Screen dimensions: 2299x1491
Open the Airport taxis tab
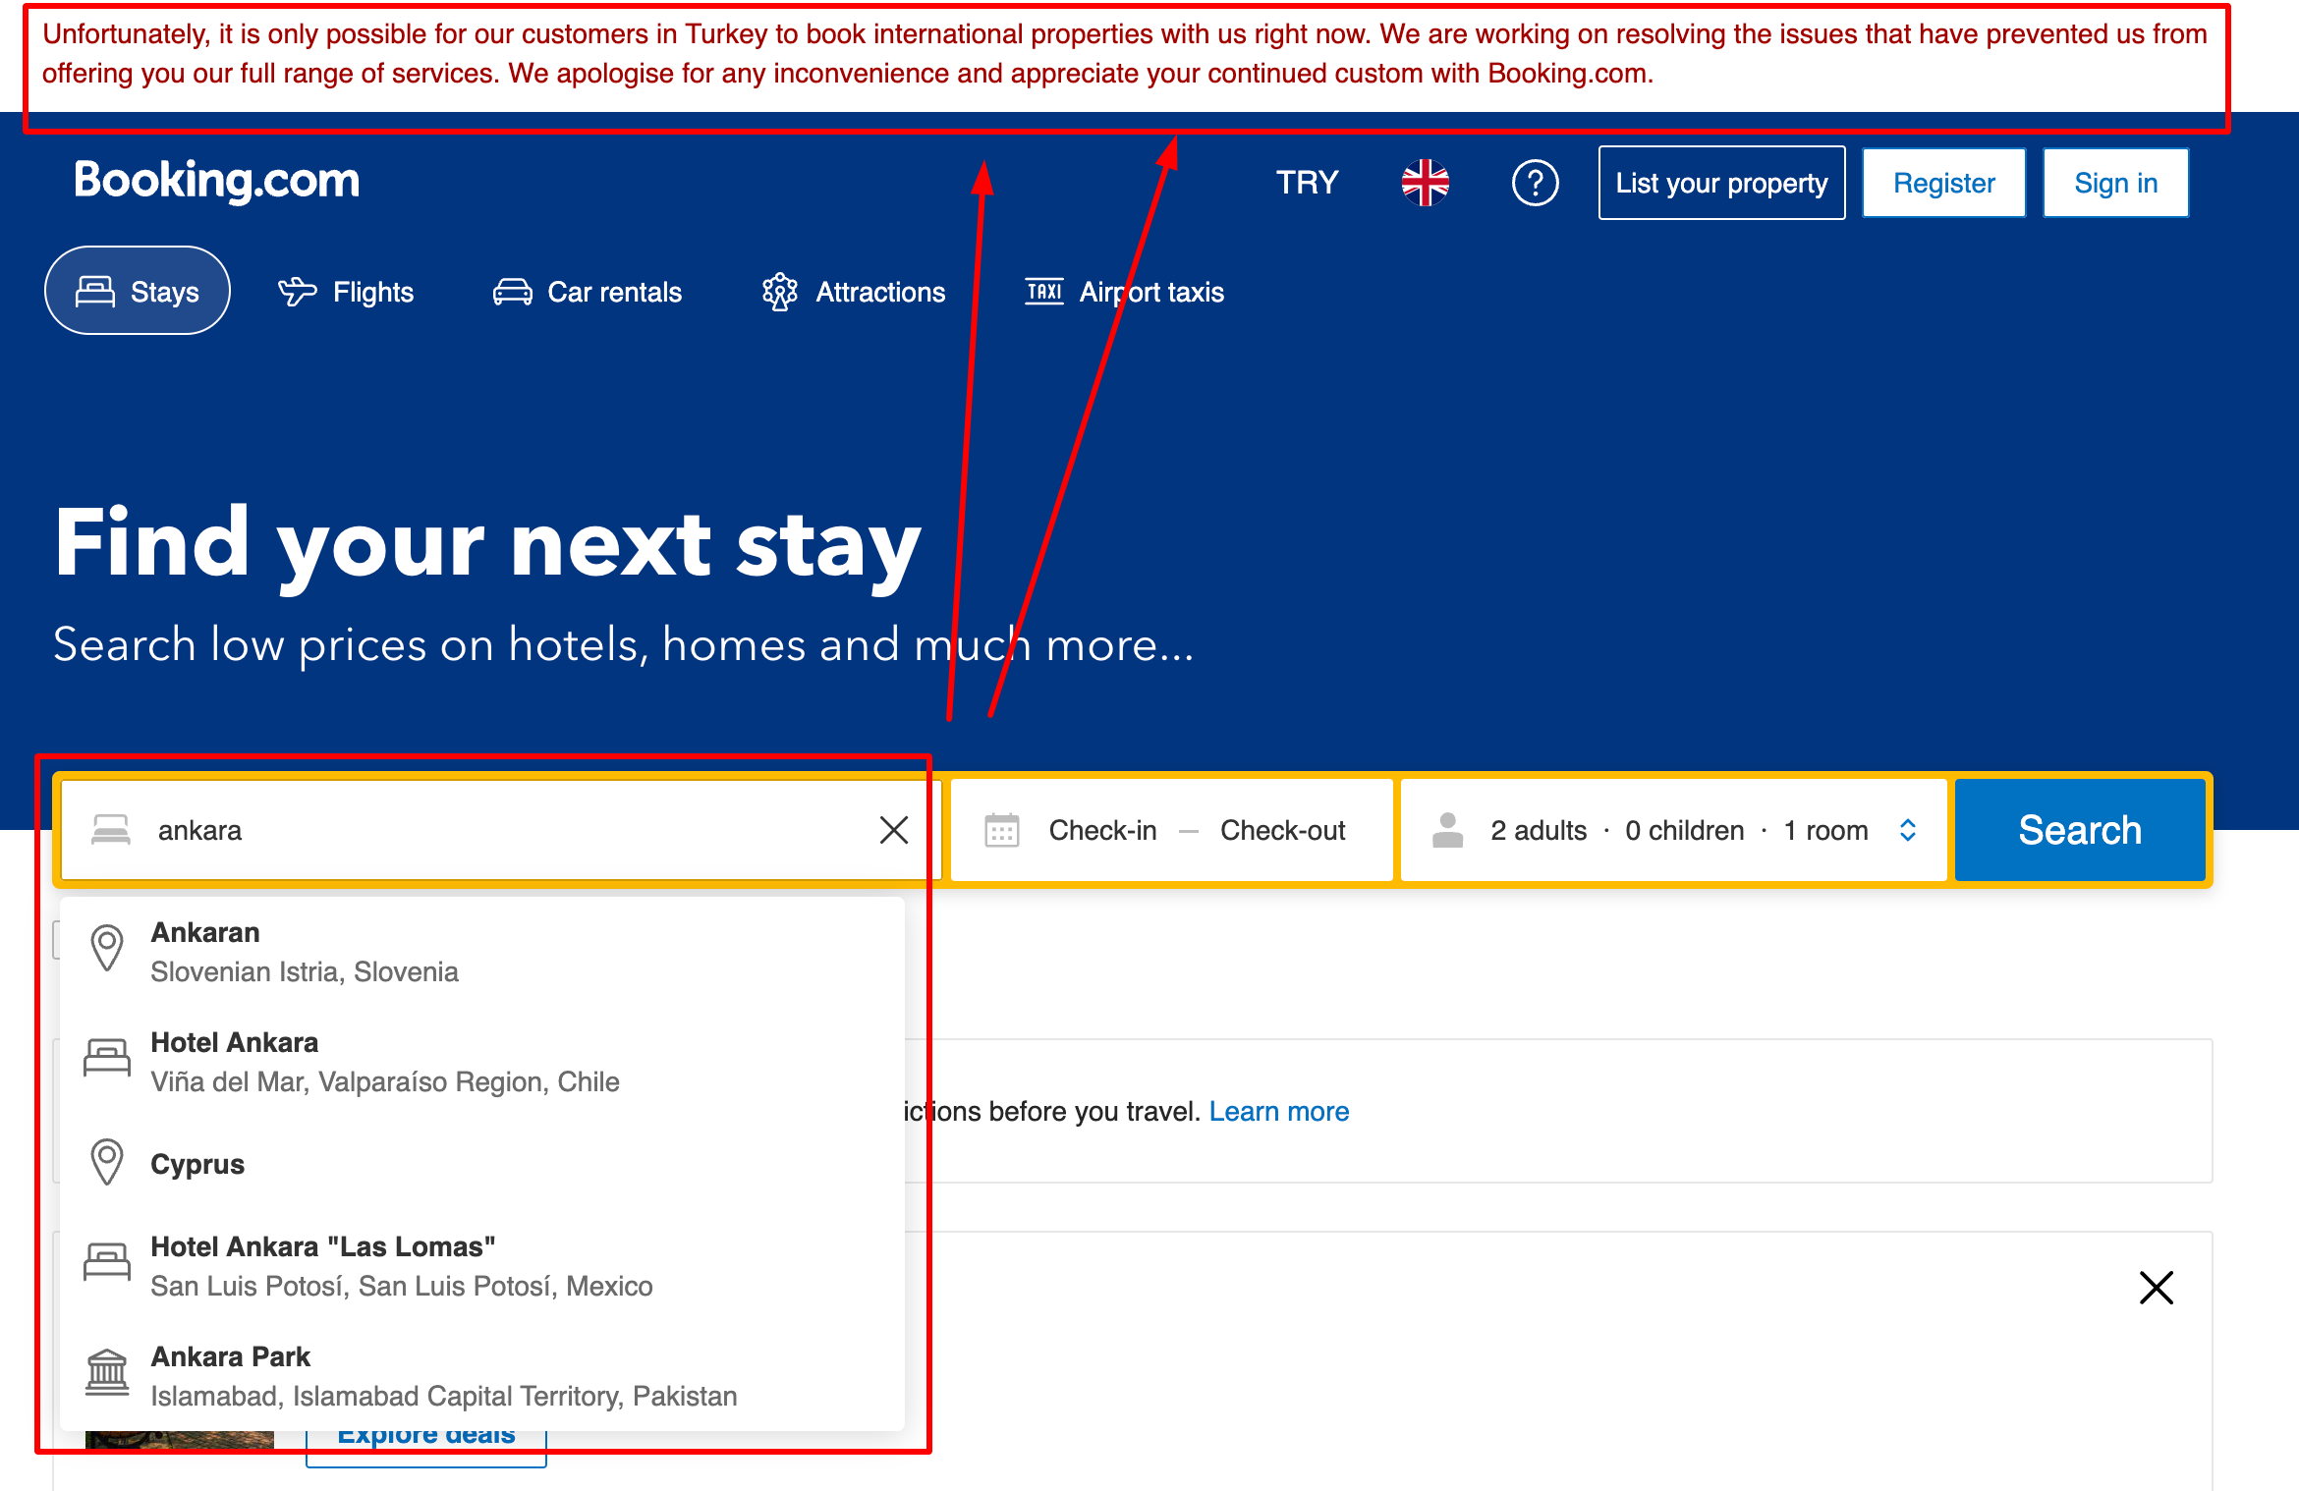(x=1124, y=292)
